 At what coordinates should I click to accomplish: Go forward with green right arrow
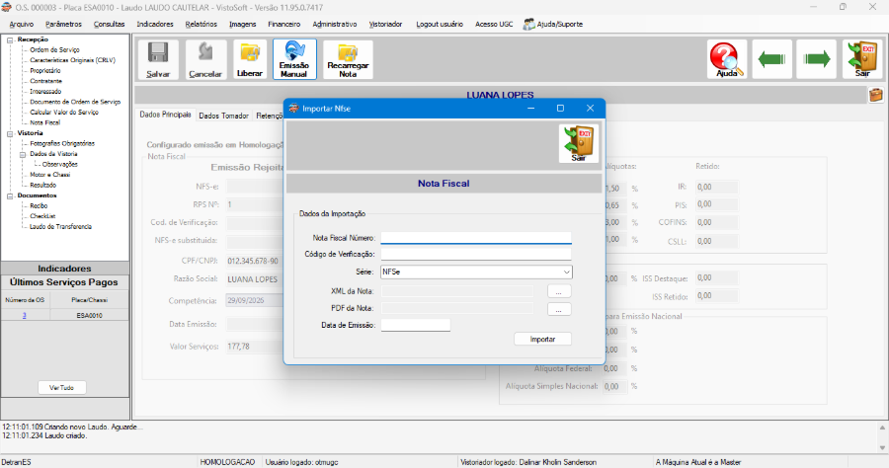817,59
